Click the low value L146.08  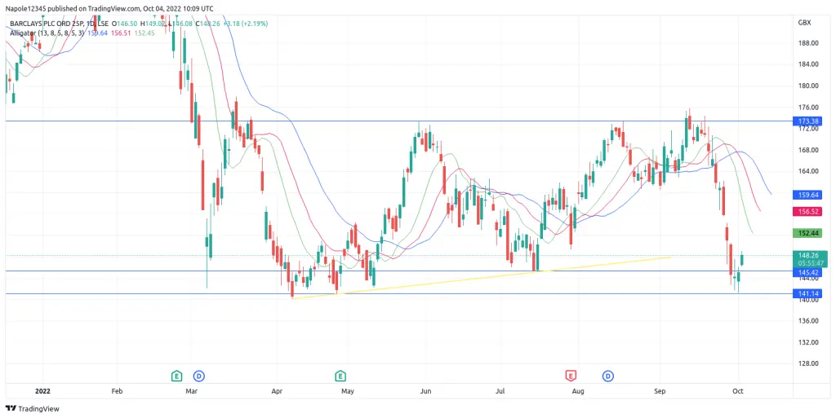(x=180, y=24)
